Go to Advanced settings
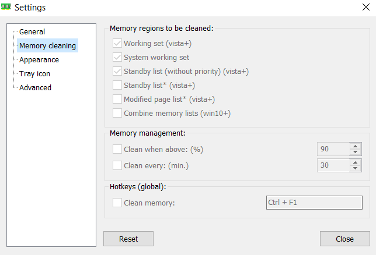Viewport: 376px width, 255px height. click(x=35, y=88)
